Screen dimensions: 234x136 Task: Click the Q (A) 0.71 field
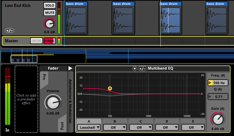218,97
